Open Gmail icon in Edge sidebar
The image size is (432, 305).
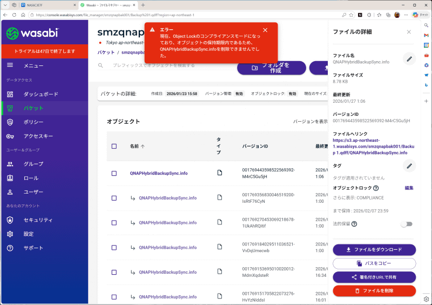pyautogui.click(x=426, y=35)
